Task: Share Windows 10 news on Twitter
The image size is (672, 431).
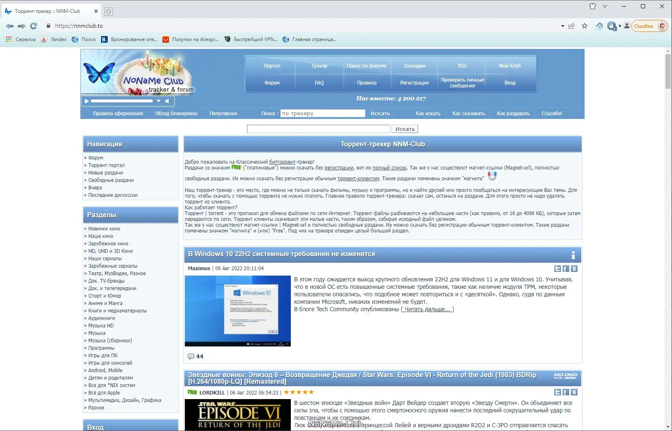Action: [558, 269]
